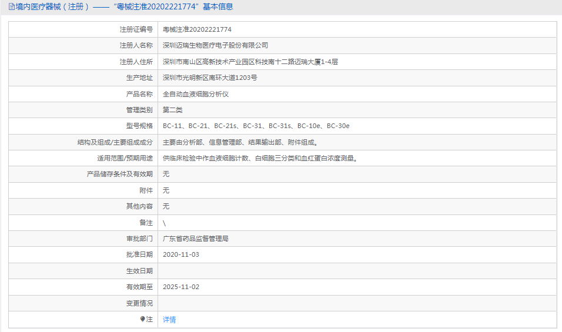Click the 产品名称 label cell
The width and height of the screenshot is (562, 332).
[83, 94]
